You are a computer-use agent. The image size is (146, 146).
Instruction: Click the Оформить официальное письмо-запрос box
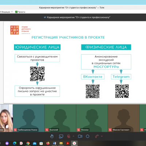point(37,91)
